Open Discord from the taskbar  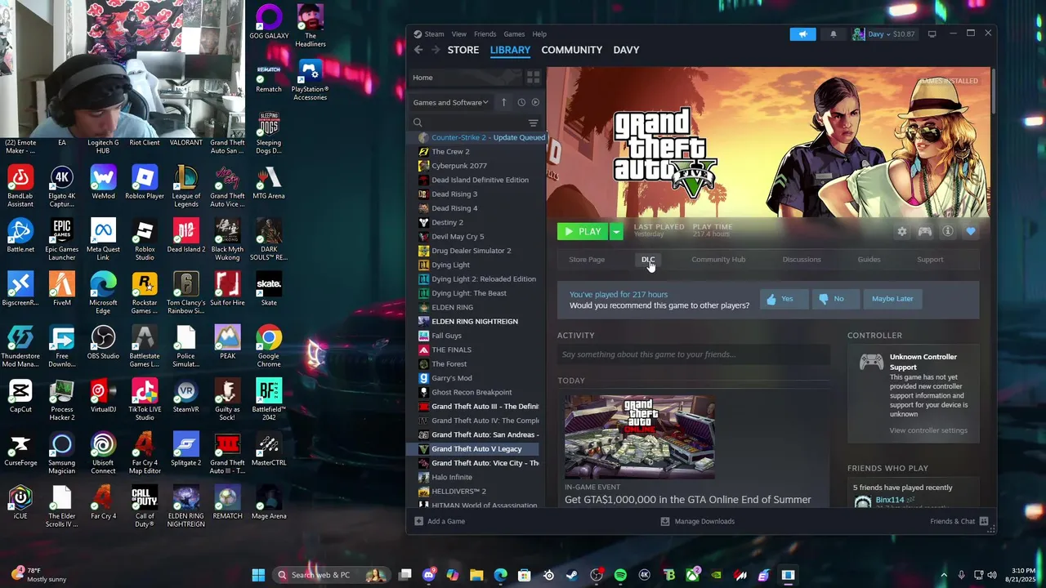tap(428, 575)
